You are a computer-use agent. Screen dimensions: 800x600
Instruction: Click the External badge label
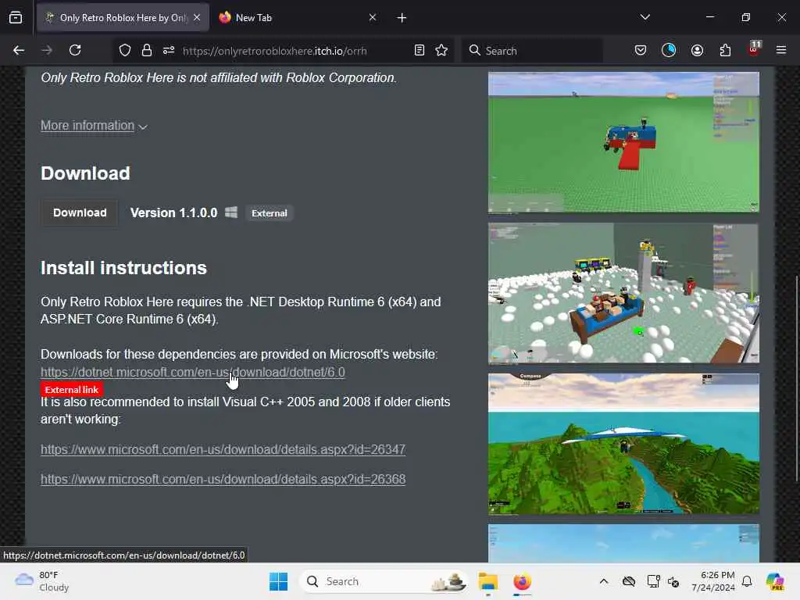(x=269, y=213)
